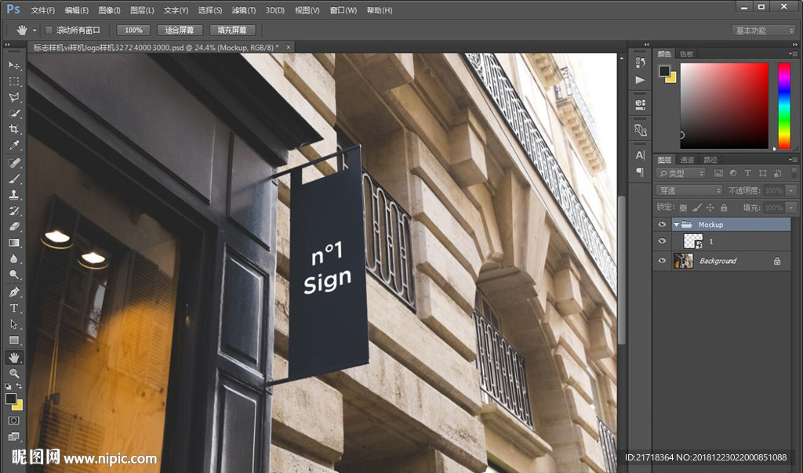803x473 pixels.
Task: Open the layer filter type dropdown
Action: coord(681,173)
